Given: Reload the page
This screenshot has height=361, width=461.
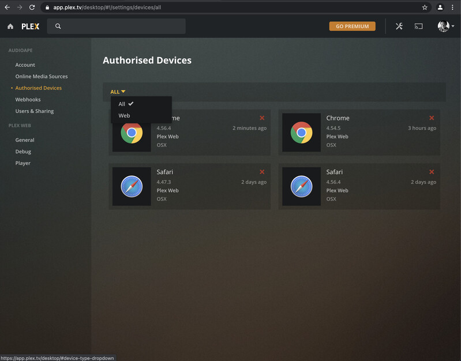Looking at the screenshot, I should (32, 7).
